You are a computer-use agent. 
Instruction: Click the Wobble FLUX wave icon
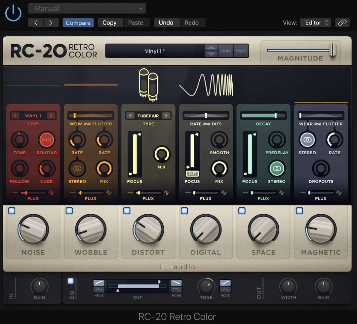tap(109, 193)
